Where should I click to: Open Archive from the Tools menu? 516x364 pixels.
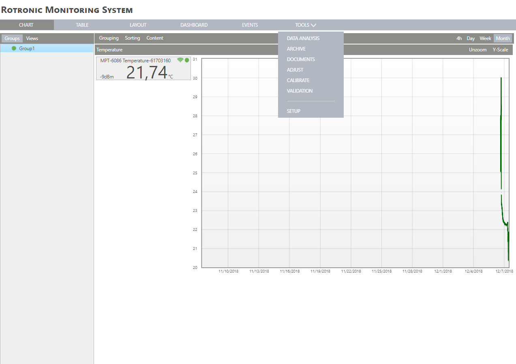[296, 49]
